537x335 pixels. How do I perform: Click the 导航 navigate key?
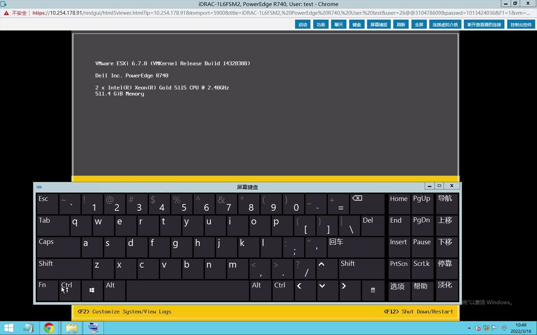coord(446,204)
